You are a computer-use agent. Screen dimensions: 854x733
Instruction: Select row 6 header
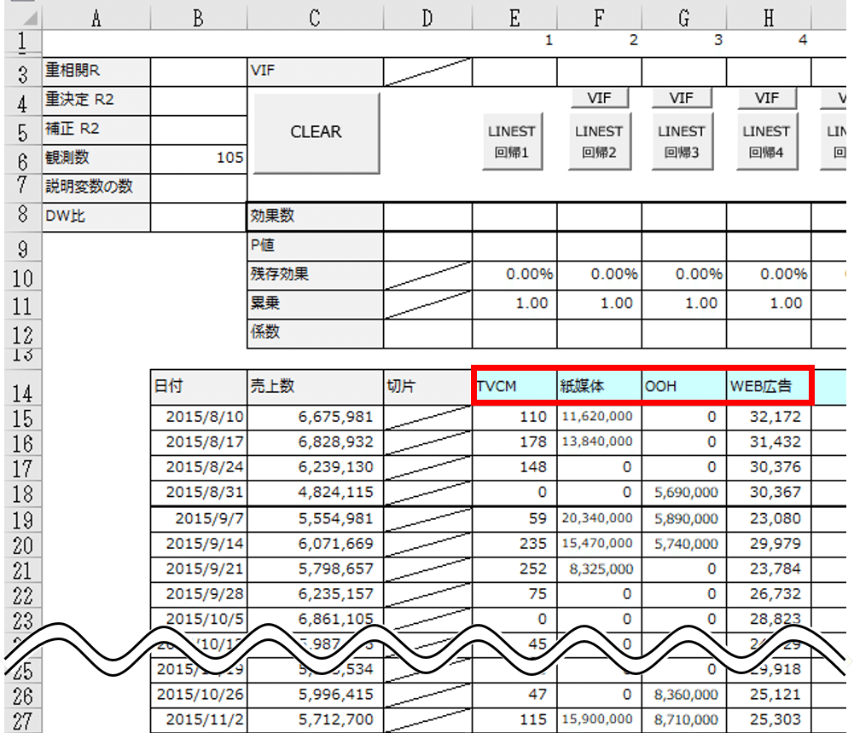point(23,159)
